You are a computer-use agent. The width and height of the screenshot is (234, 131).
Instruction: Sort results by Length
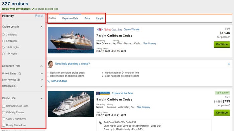coord(100,18)
